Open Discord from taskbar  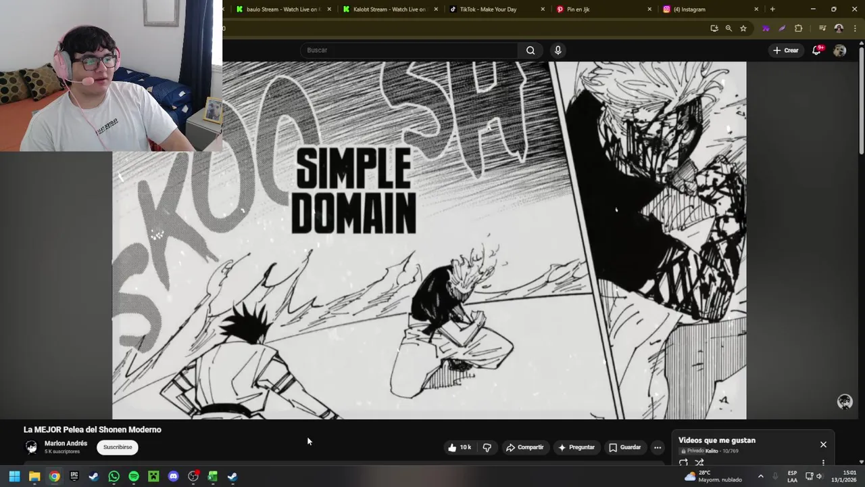[x=173, y=477]
